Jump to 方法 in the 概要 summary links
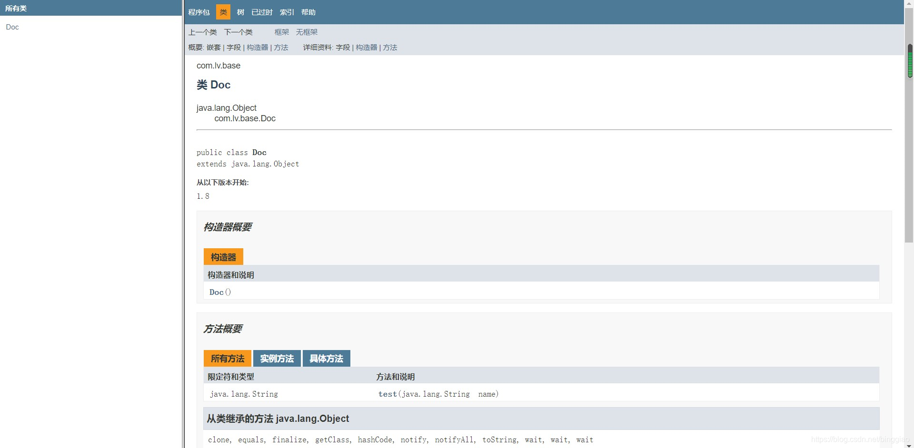This screenshot has width=914, height=448. tap(281, 48)
